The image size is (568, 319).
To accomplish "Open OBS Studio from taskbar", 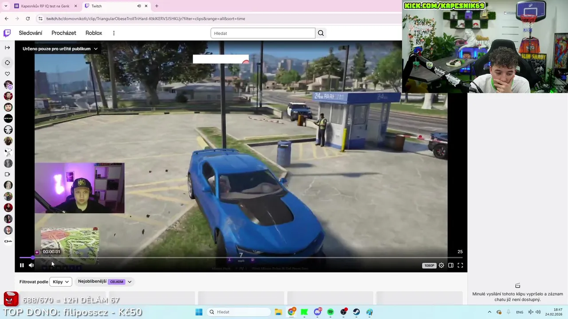I will coord(343,312).
